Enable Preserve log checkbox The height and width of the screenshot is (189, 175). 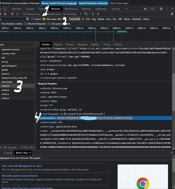[x=24, y=14]
